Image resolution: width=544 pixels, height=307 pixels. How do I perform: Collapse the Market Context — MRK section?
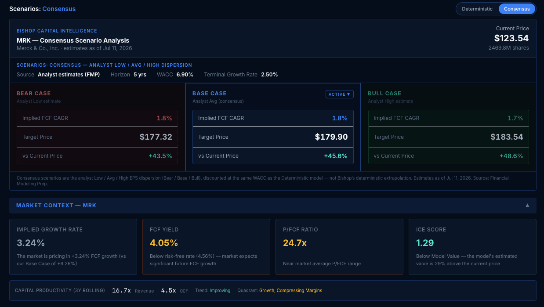527,206
